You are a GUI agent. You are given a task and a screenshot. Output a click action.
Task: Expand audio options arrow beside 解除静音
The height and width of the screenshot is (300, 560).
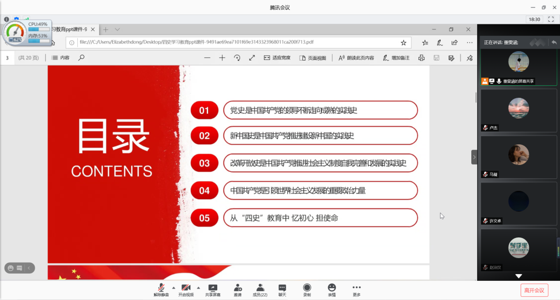(x=173, y=288)
